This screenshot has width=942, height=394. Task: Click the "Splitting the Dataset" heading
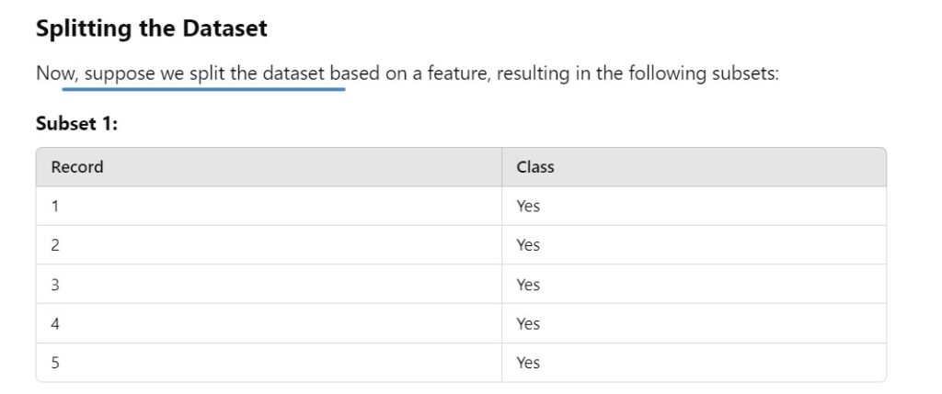[151, 28]
